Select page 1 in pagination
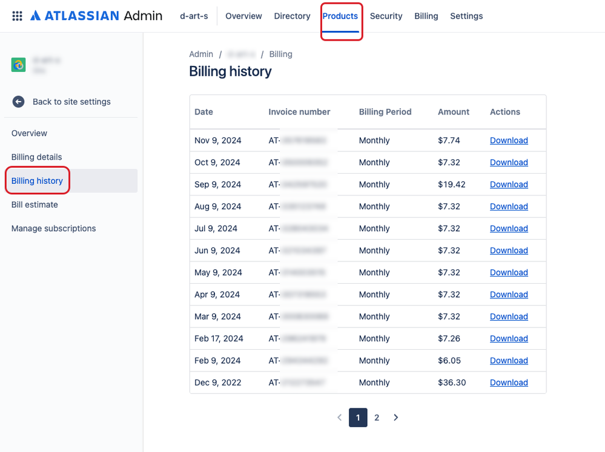Screen dimensions: 605x452 point(358,418)
